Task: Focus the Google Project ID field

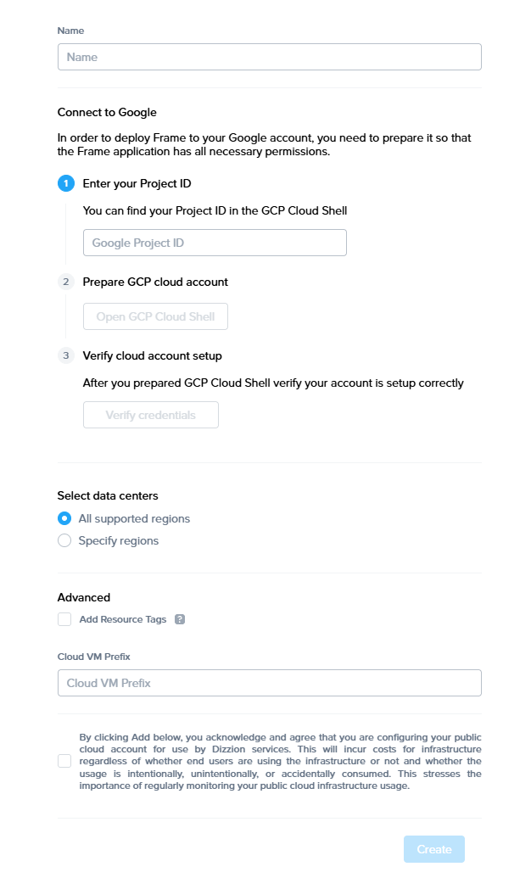Action: click(215, 243)
